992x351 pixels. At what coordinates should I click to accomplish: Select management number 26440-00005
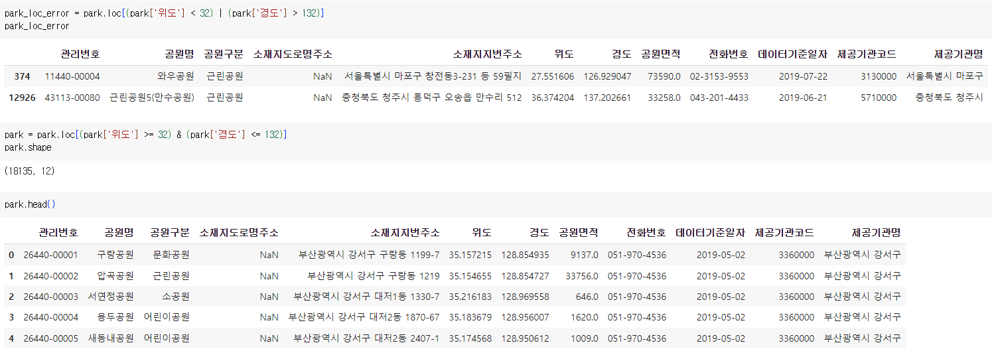point(50,338)
